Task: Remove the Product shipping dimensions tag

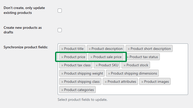Action: pos(109,74)
